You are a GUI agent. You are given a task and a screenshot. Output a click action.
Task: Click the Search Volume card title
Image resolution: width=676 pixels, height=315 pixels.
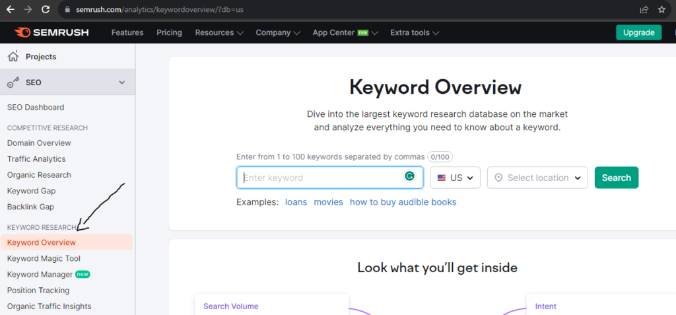tap(230, 306)
